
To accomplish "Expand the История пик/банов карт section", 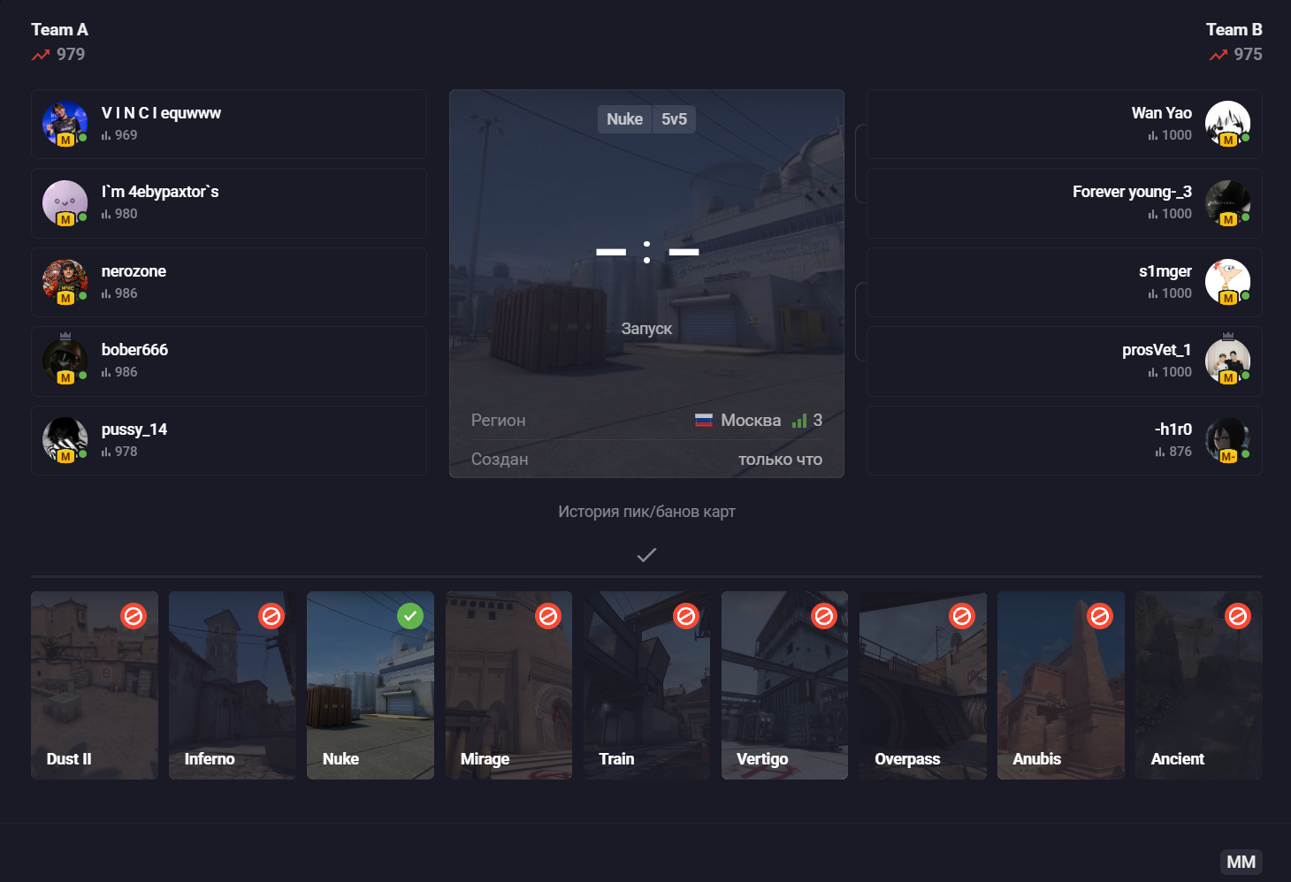I will (646, 512).
